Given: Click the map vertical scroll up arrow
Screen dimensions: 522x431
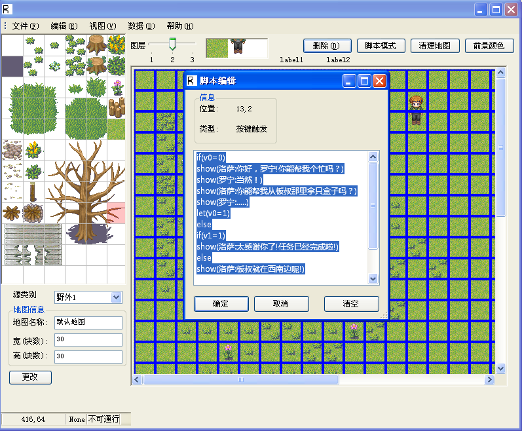Looking at the screenshot, I should (x=500, y=73).
